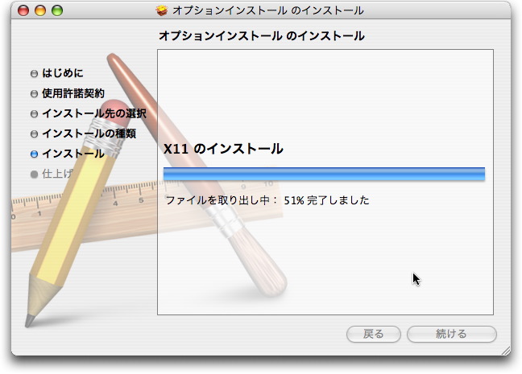Click the window title text in title bar
The width and height of the screenshot is (522, 374).
[x=267, y=10]
